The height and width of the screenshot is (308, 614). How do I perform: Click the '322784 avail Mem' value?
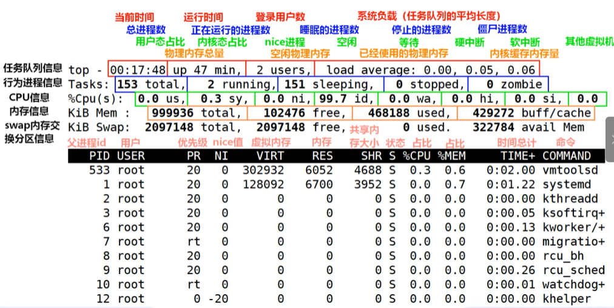[528, 127]
